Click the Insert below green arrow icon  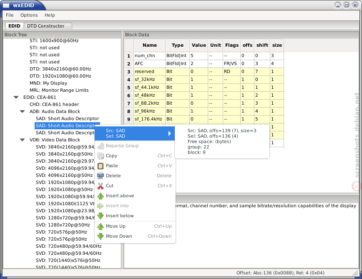[x=101, y=216]
